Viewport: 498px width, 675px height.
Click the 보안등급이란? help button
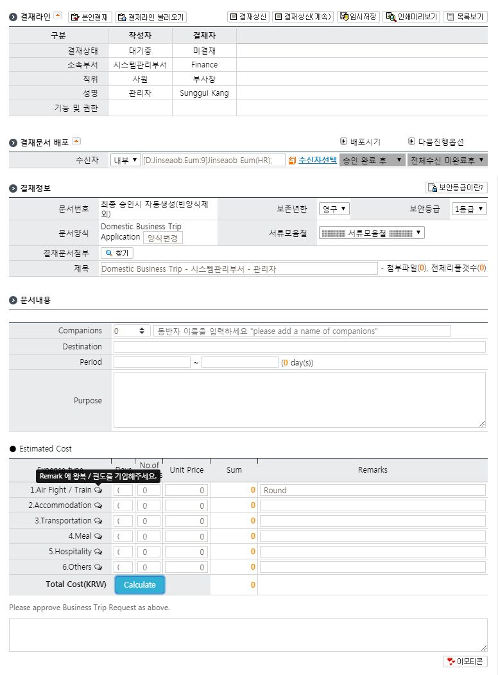(456, 188)
